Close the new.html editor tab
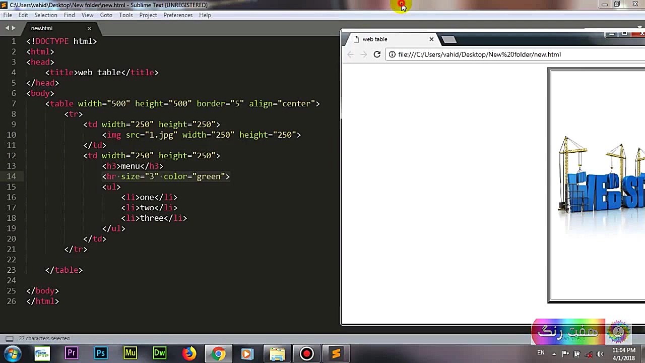 coord(89,29)
